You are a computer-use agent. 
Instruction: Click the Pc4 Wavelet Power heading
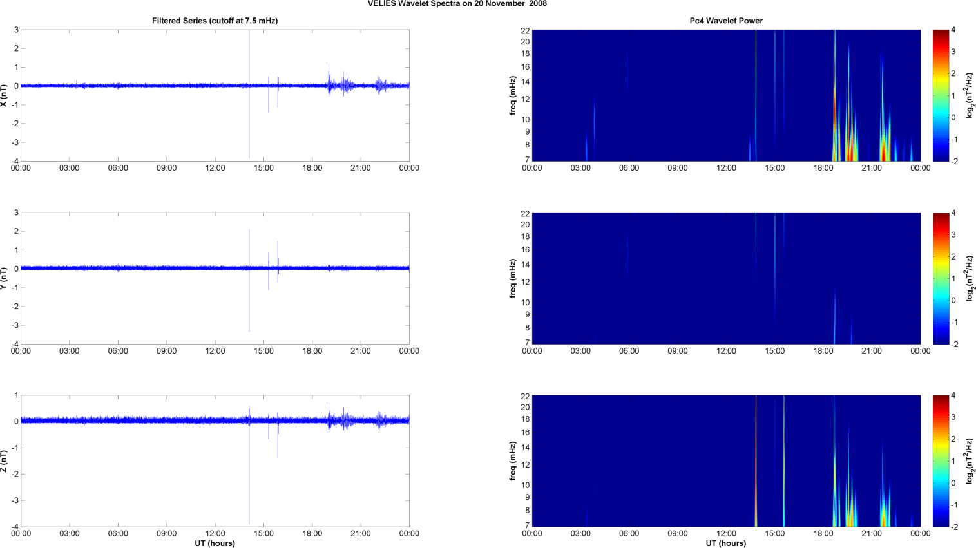click(x=725, y=21)
